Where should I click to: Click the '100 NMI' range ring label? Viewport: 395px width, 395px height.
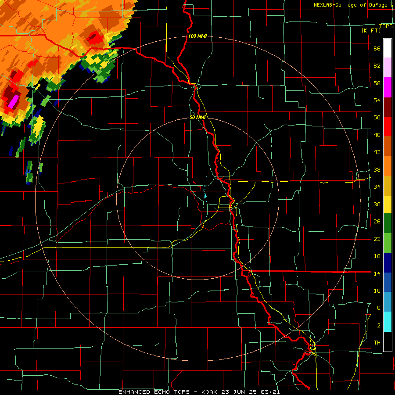197,36
